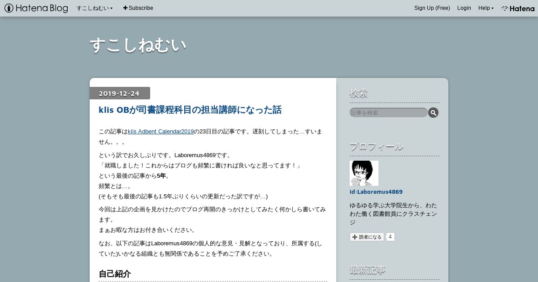Select the プロフィール sidebar heading
Image resolution: width=538 pixels, height=282 pixels.
[377, 146]
